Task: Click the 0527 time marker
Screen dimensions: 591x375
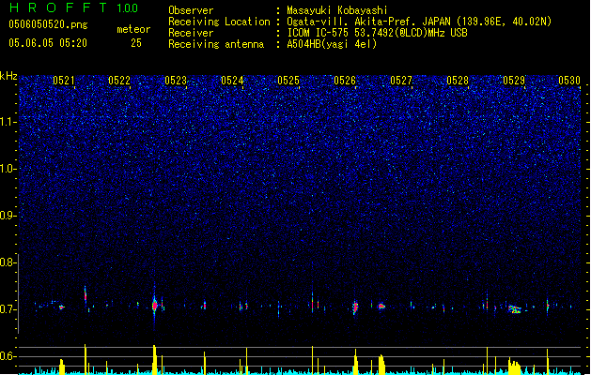Action: click(401, 81)
